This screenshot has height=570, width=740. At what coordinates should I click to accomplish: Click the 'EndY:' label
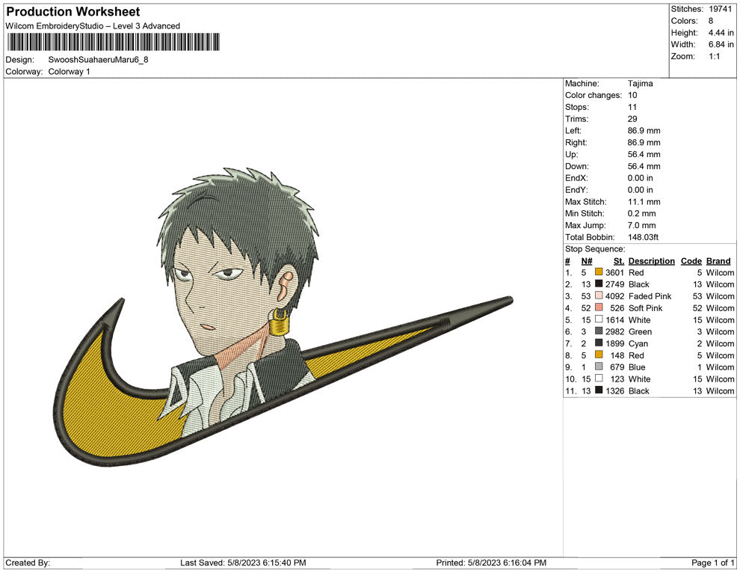click(576, 190)
